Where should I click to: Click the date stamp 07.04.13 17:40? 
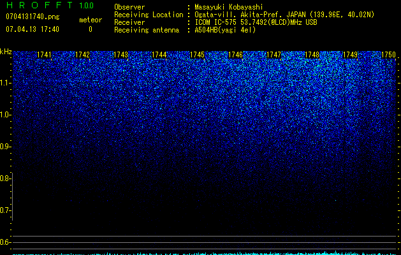click(x=33, y=29)
